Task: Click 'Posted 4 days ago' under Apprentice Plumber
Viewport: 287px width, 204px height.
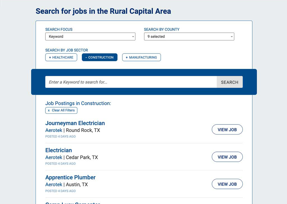Action: point(61,191)
